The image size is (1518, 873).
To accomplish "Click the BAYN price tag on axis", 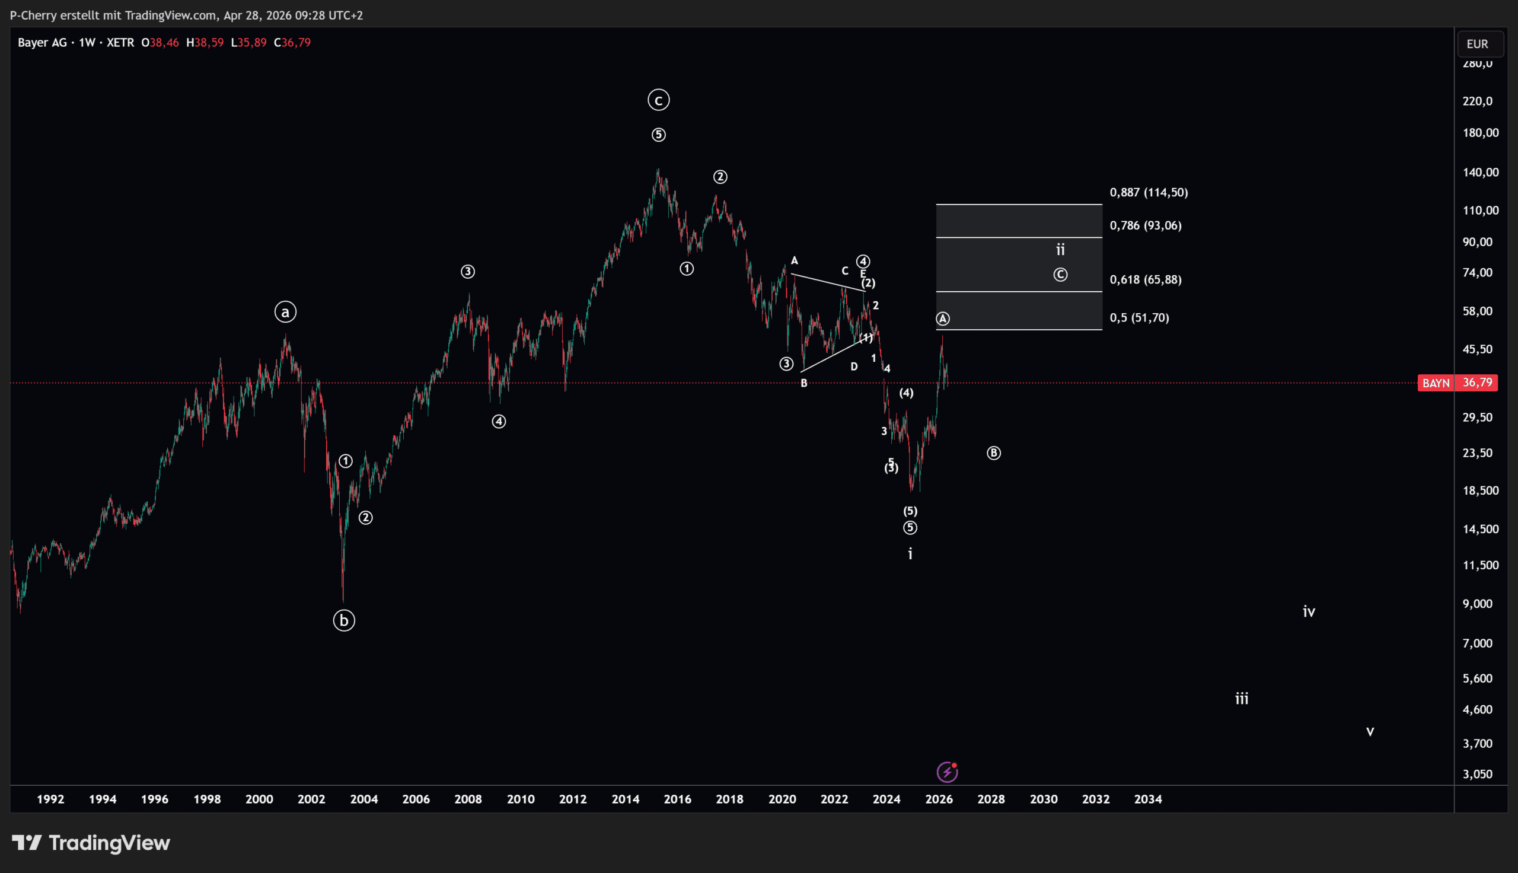I will coord(1436,383).
